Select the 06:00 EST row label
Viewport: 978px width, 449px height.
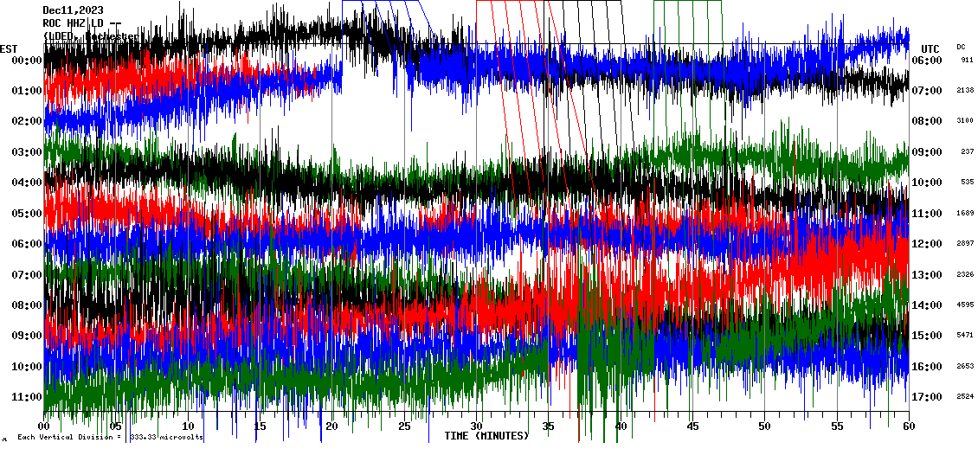pyautogui.click(x=27, y=245)
